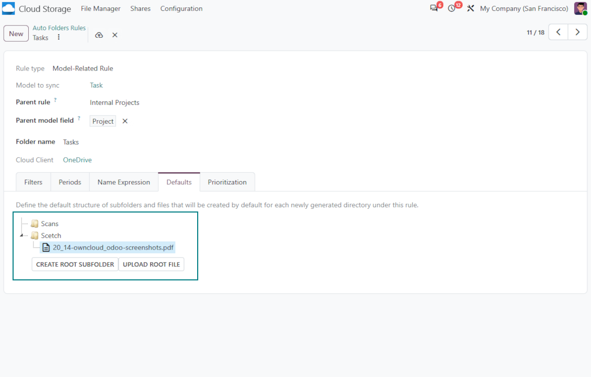
Task: Click the Model-Related Rule type value
Action: tap(83, 68)
